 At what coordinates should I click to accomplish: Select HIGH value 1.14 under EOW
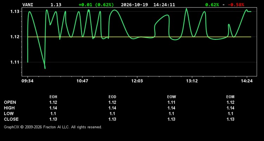coord(171,108)
